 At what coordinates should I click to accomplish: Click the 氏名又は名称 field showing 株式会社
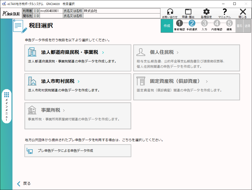coord(122,11)
